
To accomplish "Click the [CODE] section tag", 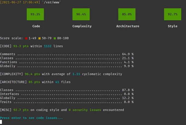I will [6, 46].
